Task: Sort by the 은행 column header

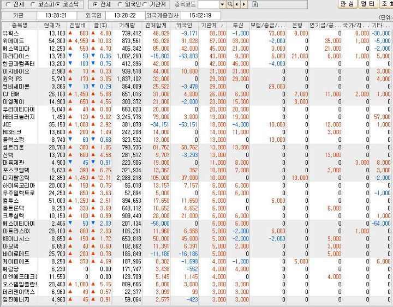Action: 297,25
